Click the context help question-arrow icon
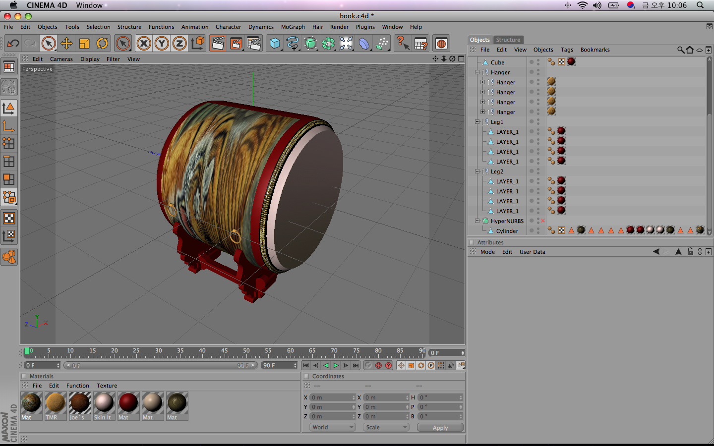Viewport: 714px width, 446px height. (x=403, y=44)
